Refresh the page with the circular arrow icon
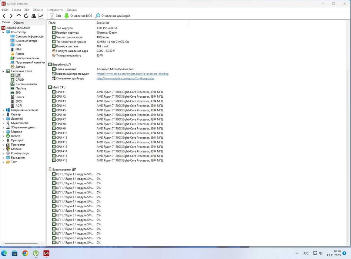This screenshot has height=259, width=351. coord(26,16)
